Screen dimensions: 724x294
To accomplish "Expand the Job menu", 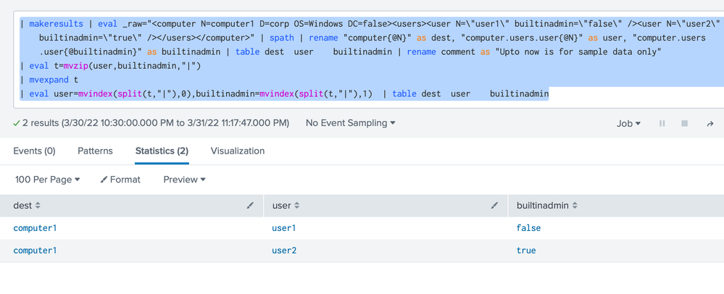I will coord(628,124).
